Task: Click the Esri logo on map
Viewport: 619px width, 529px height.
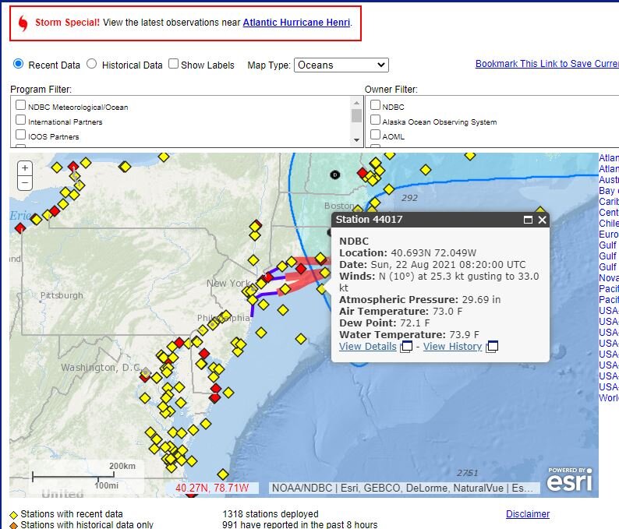Action: [x=569, y=480]
